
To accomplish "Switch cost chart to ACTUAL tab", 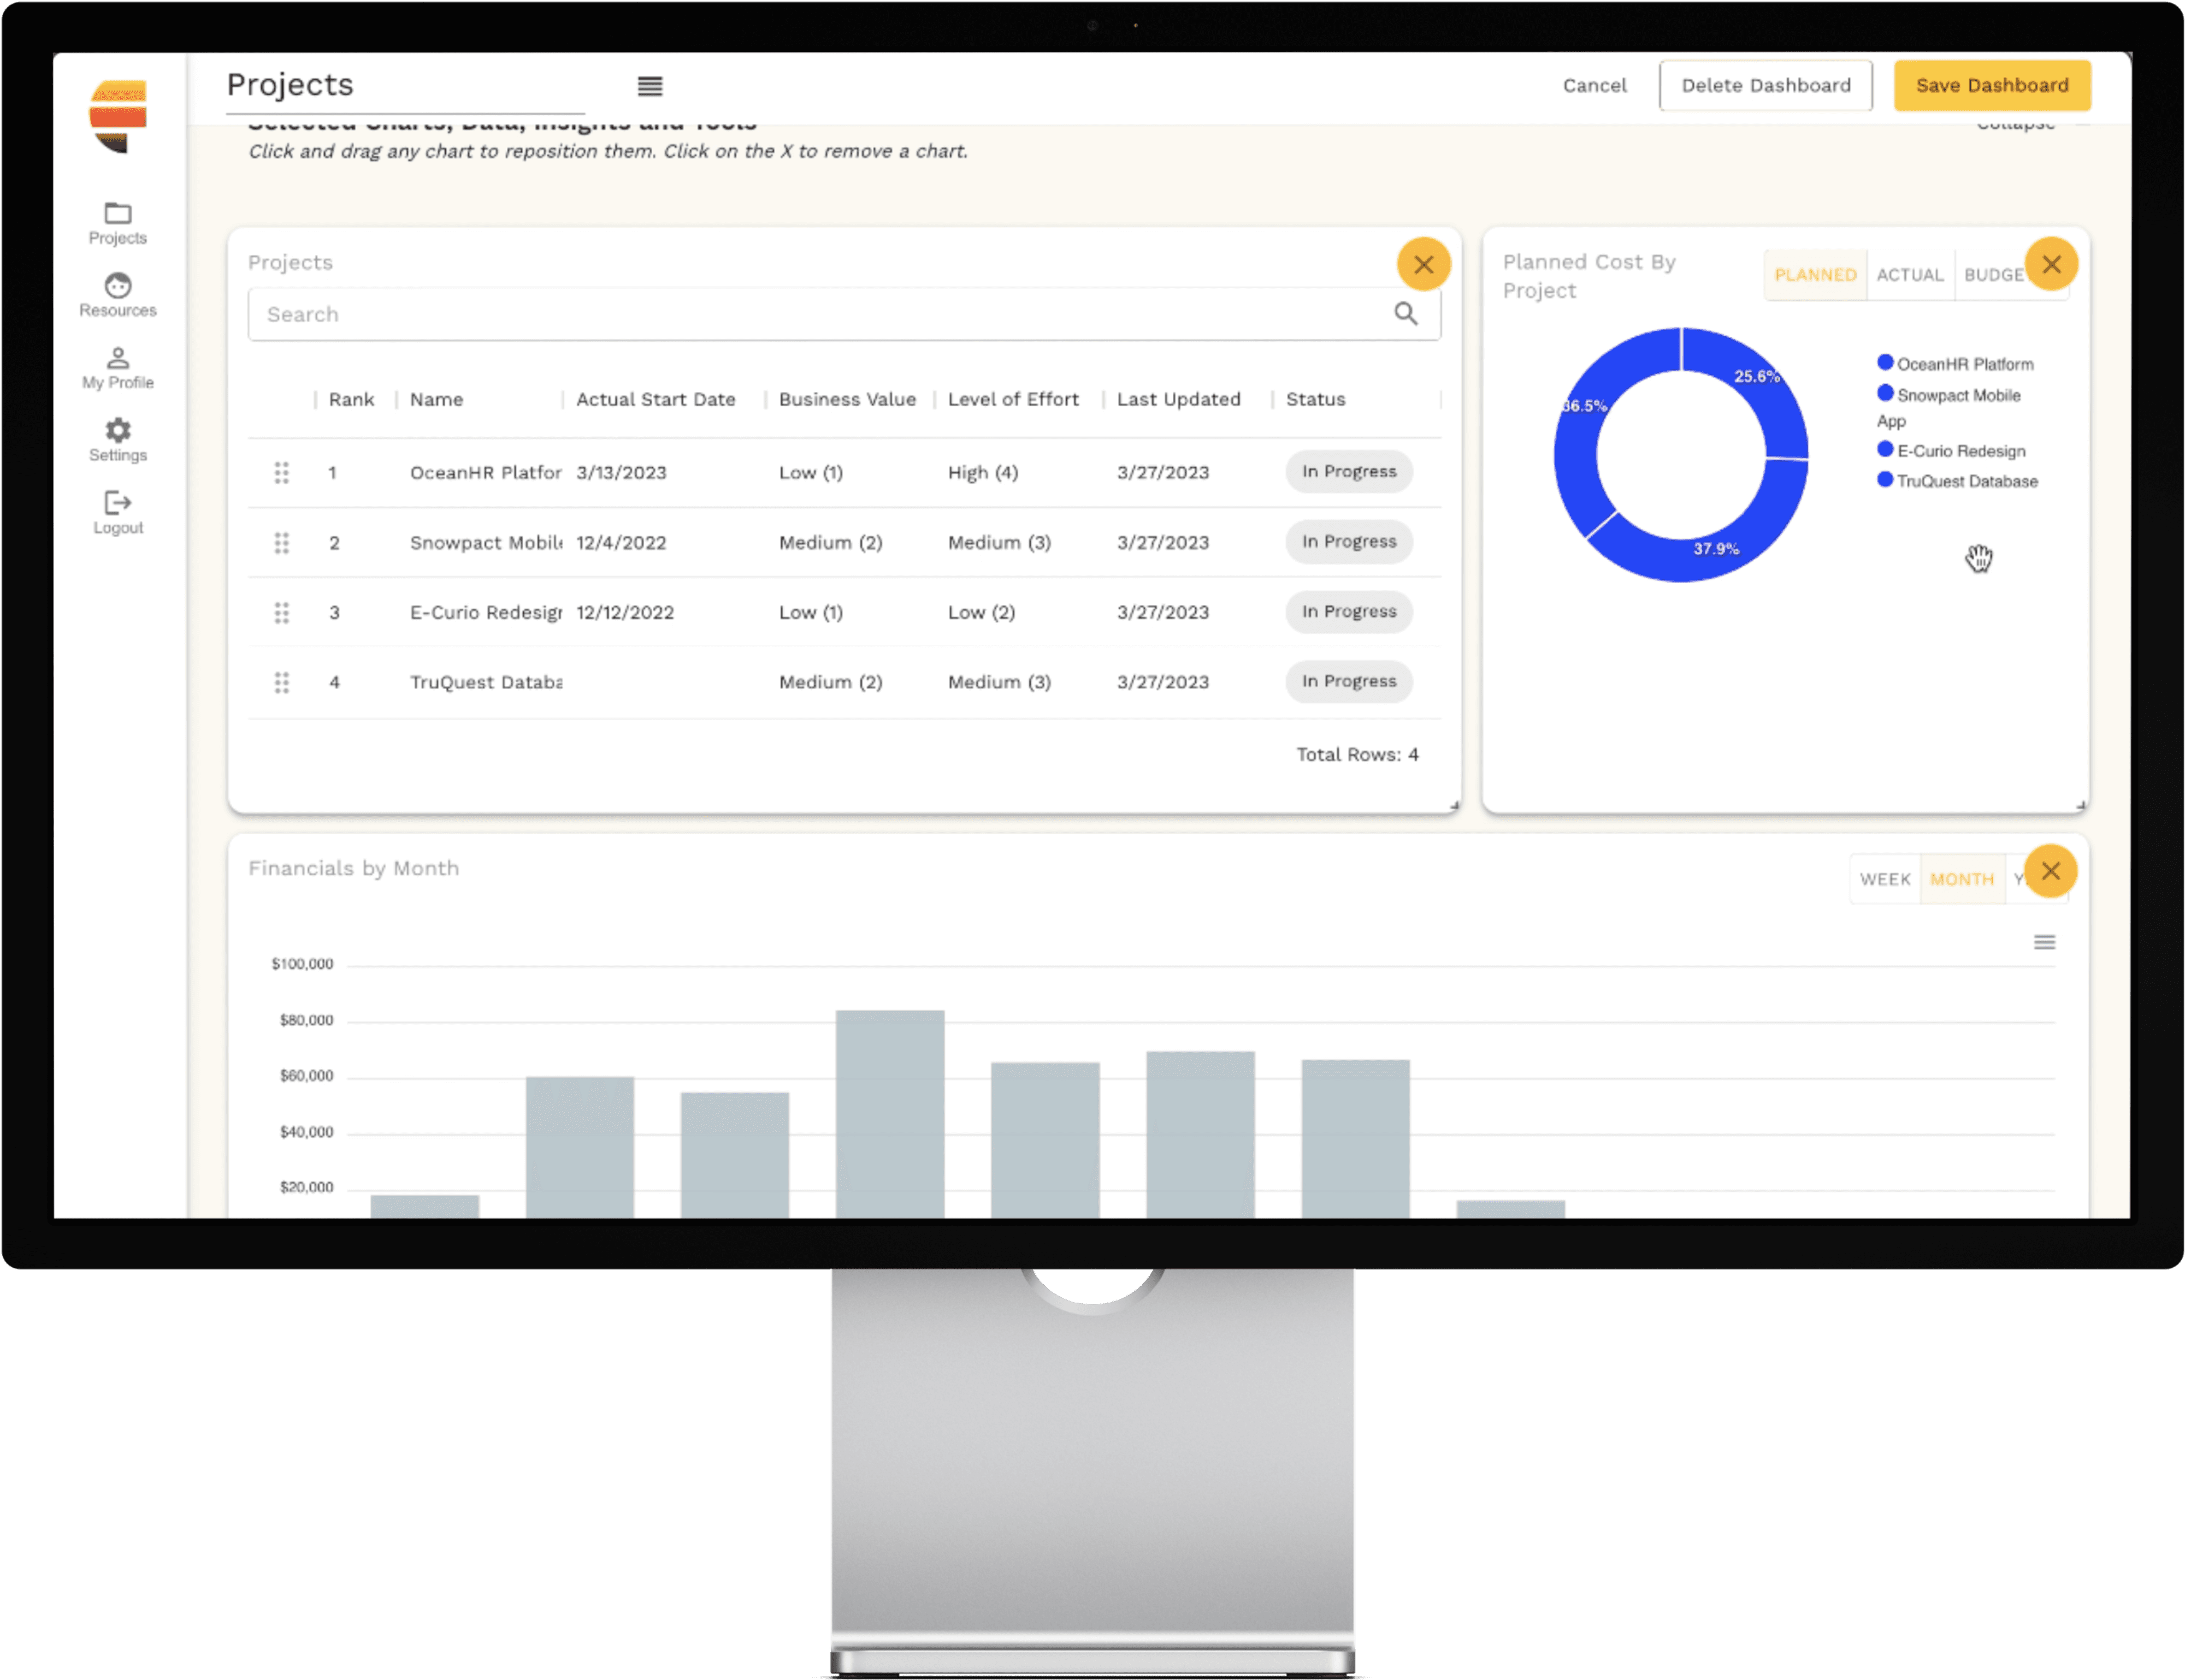I will [1909, 275].
